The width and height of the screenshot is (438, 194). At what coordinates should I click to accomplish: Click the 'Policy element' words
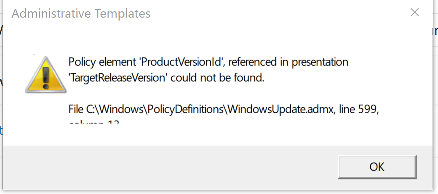(102, 62)
